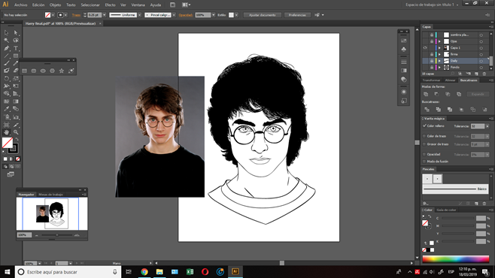The image size is (495, 278).
Task: Activate the Hand tool
Action: click(6, 132)
